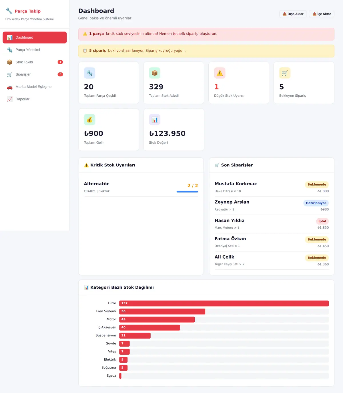Open Mustafa Korkmaz order entry
The width and height of the screenshot is (343, 393).
point(272,187)
